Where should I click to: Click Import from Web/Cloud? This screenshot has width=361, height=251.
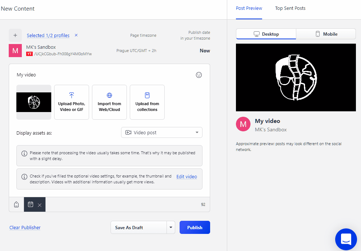[109, 102]
